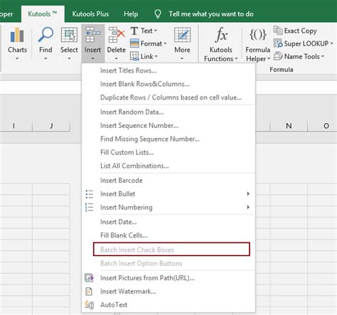This screenshot has height=315, width=337.
Task: Click the Kutools Functions fx icon
Action: (x=221, y=35)
